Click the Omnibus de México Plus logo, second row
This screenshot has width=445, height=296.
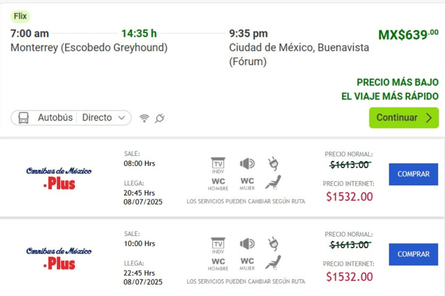59,259
